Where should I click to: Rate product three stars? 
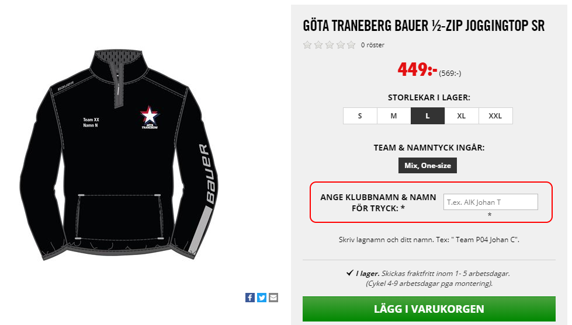coord(330,45)
